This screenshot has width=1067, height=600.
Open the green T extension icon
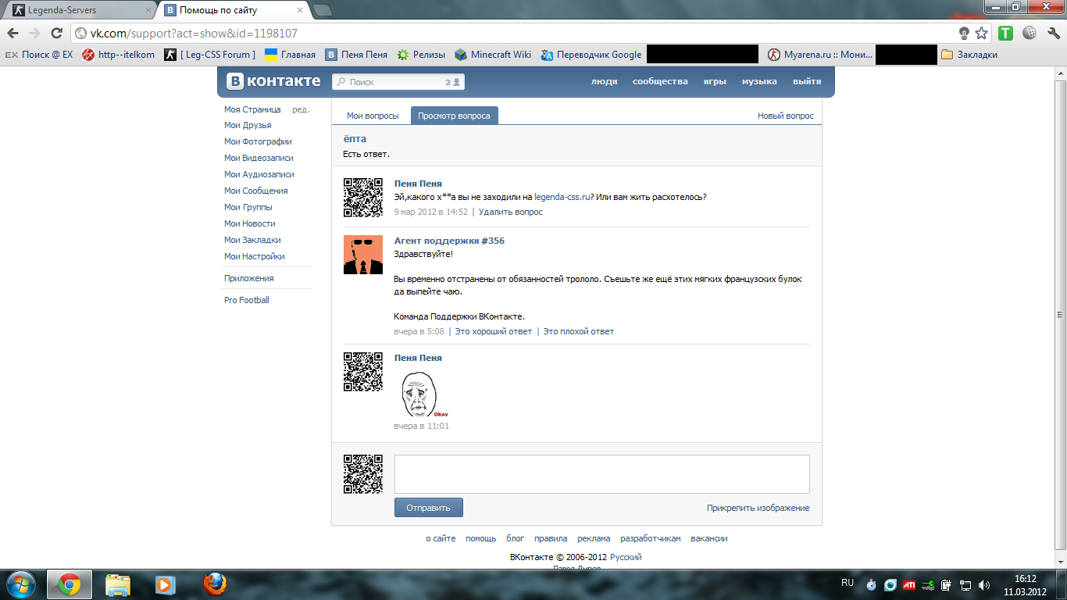coord(1006,34)
